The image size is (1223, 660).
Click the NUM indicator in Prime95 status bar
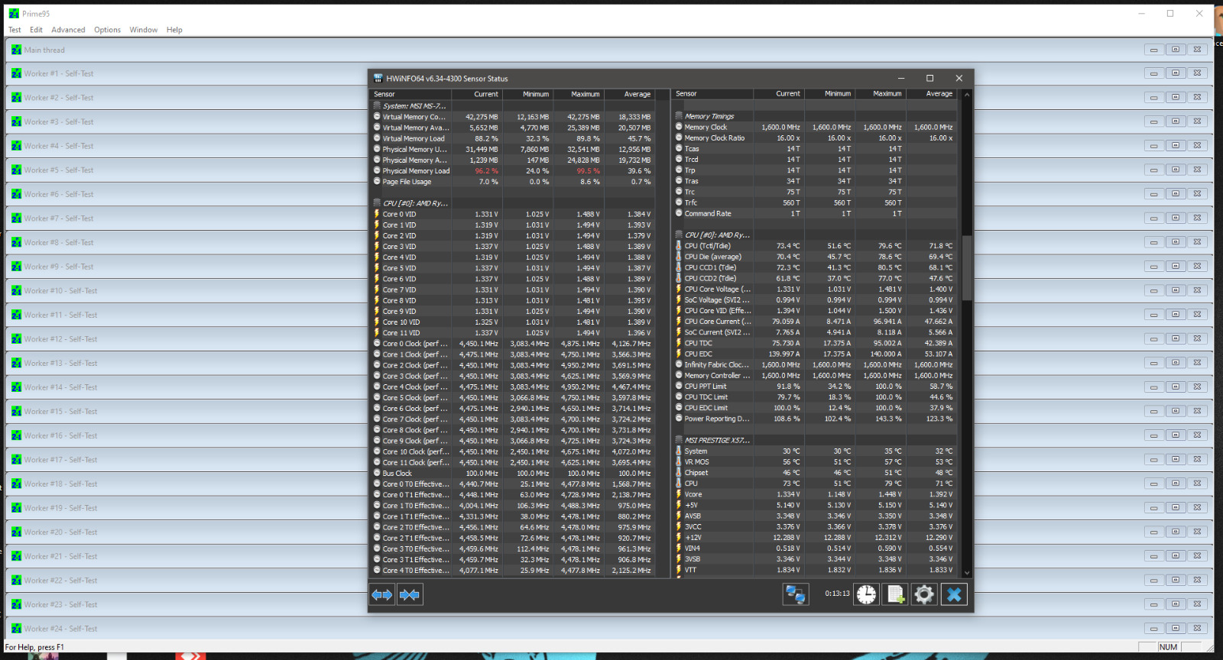click(1168, 647)
